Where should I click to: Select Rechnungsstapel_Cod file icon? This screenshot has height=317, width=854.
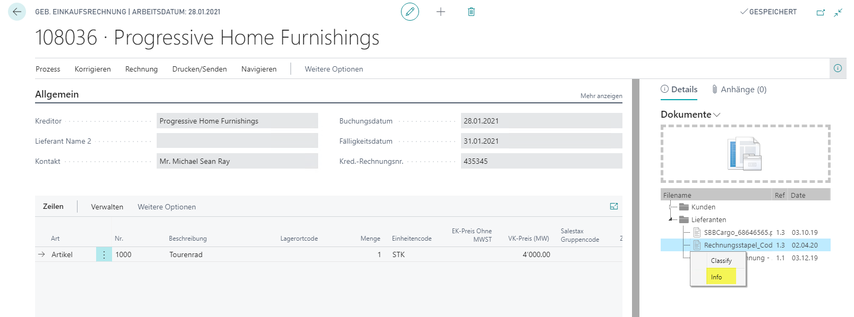(x=697, y=245)
